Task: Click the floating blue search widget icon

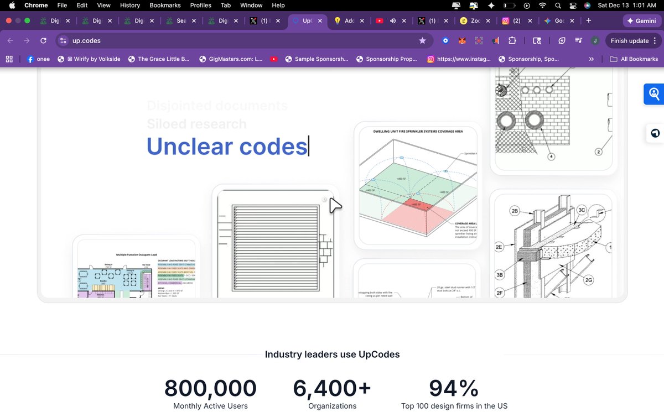Action: (x=654, y=93)
